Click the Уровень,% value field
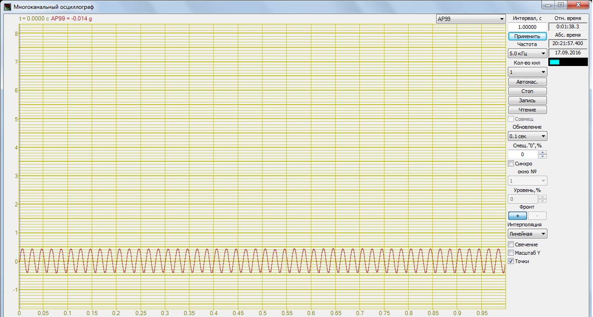Screen dimensions: 593x317 523,199
